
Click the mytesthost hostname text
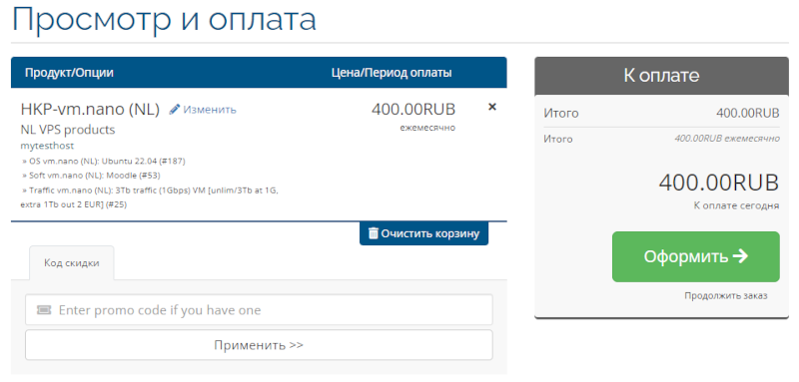pos(47,146)
